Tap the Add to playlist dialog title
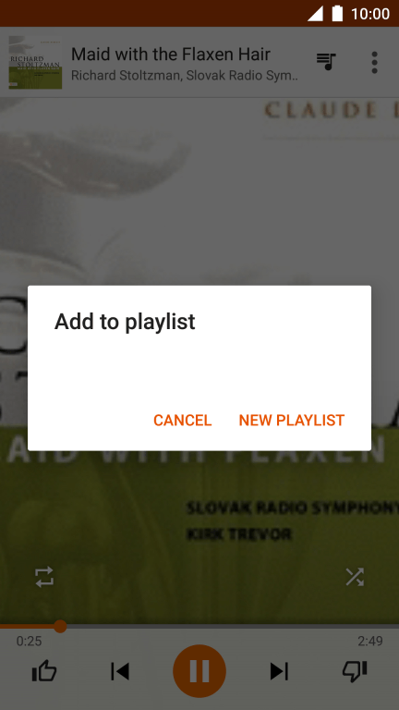The width and height of the screenshot is (399, 710). click(125, 322)
